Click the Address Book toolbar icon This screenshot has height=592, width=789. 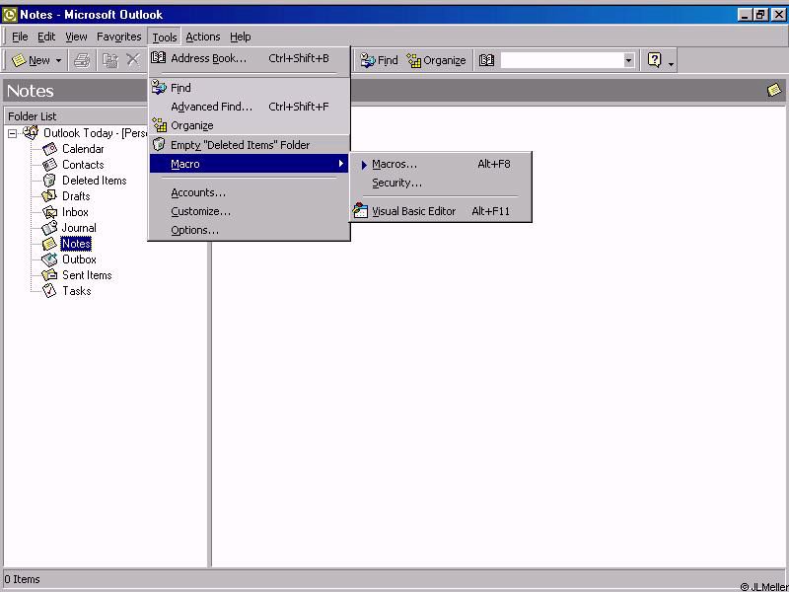tap(486, 60)
